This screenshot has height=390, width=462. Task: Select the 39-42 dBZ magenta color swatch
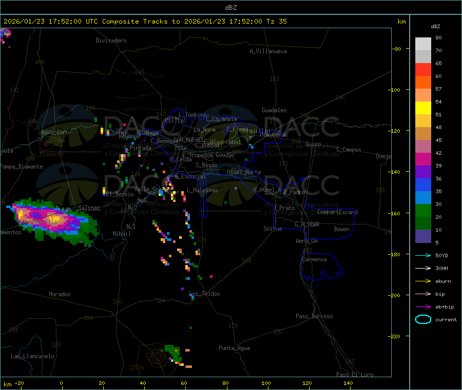click(x=423, y=159)
